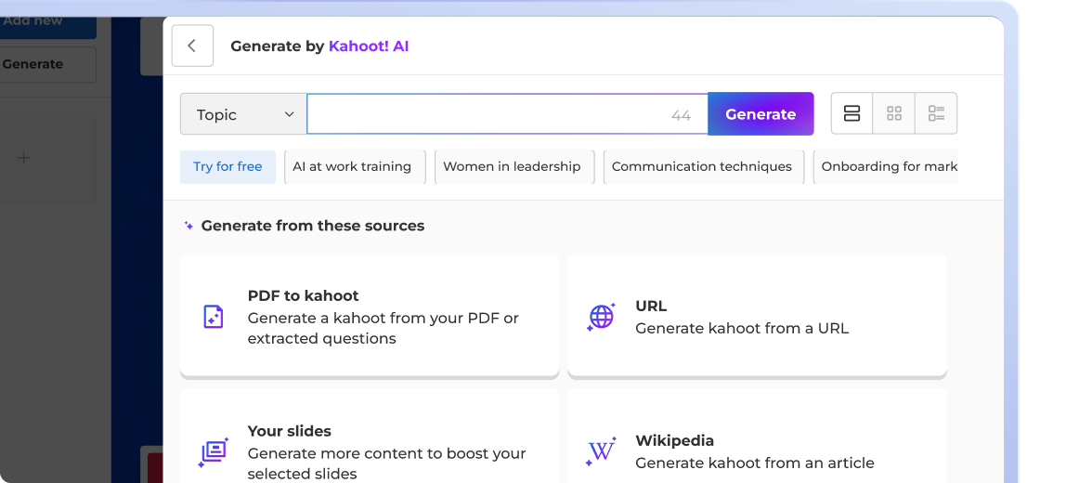Choose Onboarding for mark... suggestion
Image resolution: width=1092 pixels, height=483 pixels.
[x=886, y=166]
